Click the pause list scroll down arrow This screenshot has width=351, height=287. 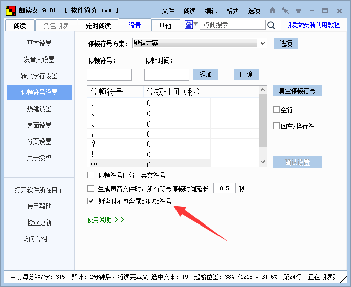pyautogui.click(x=263, y=162)
